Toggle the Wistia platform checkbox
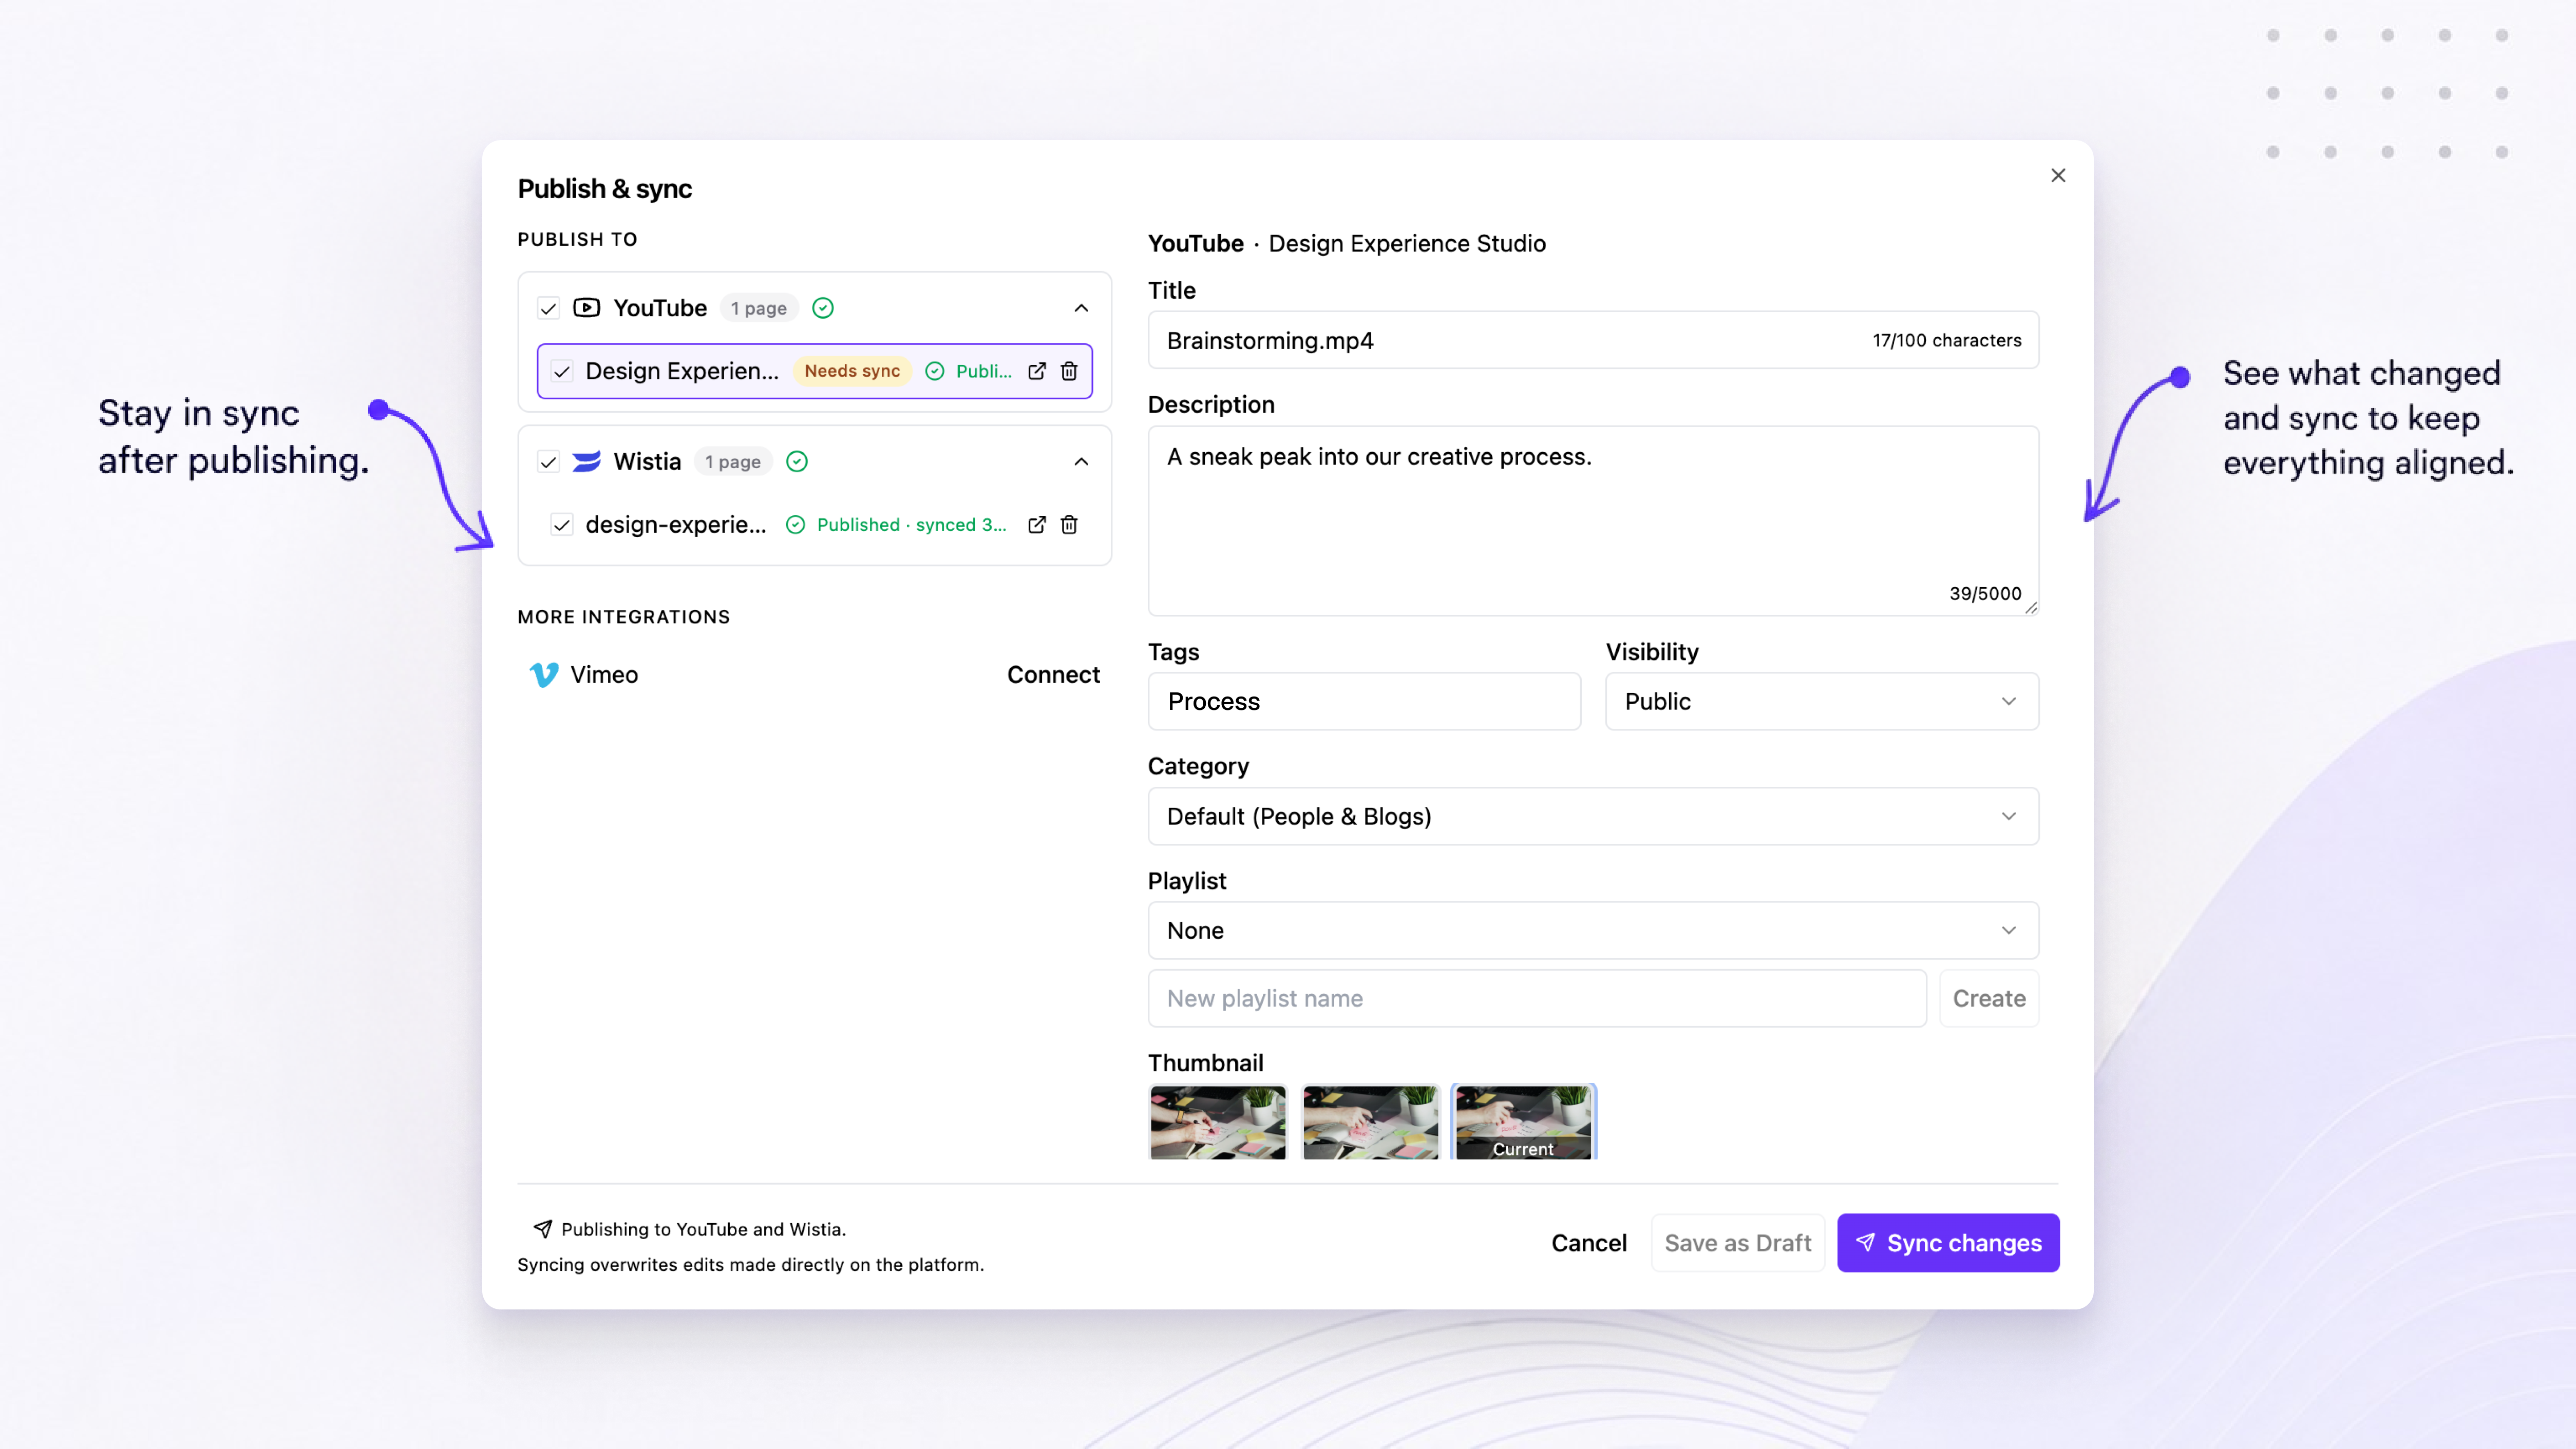Image resolution: width=2576 pixels, height=1449 pixels. [548, 461]
